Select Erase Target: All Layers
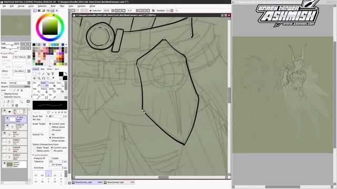This screenshot has width=337, height=189. point(50,130)
